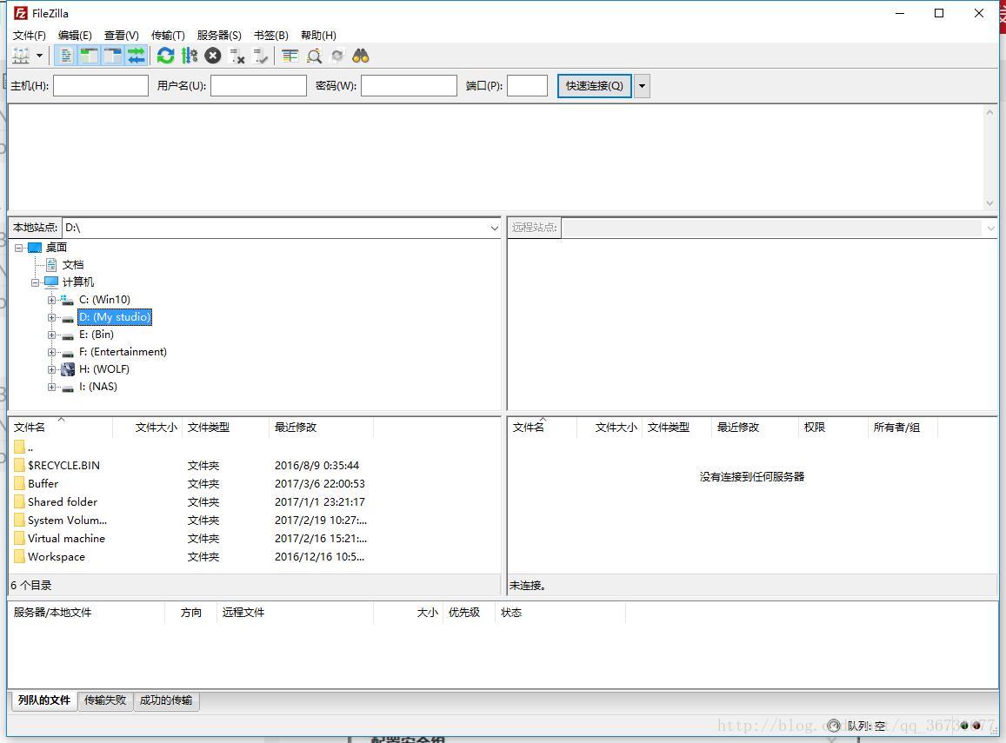This screenshot has width=1006, height=743.
Task: Toggle processing of the transfer queue
Action: point(190,56)
